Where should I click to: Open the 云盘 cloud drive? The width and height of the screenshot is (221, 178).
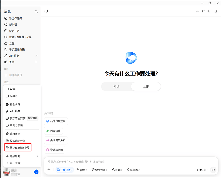(x=9, y=43)
